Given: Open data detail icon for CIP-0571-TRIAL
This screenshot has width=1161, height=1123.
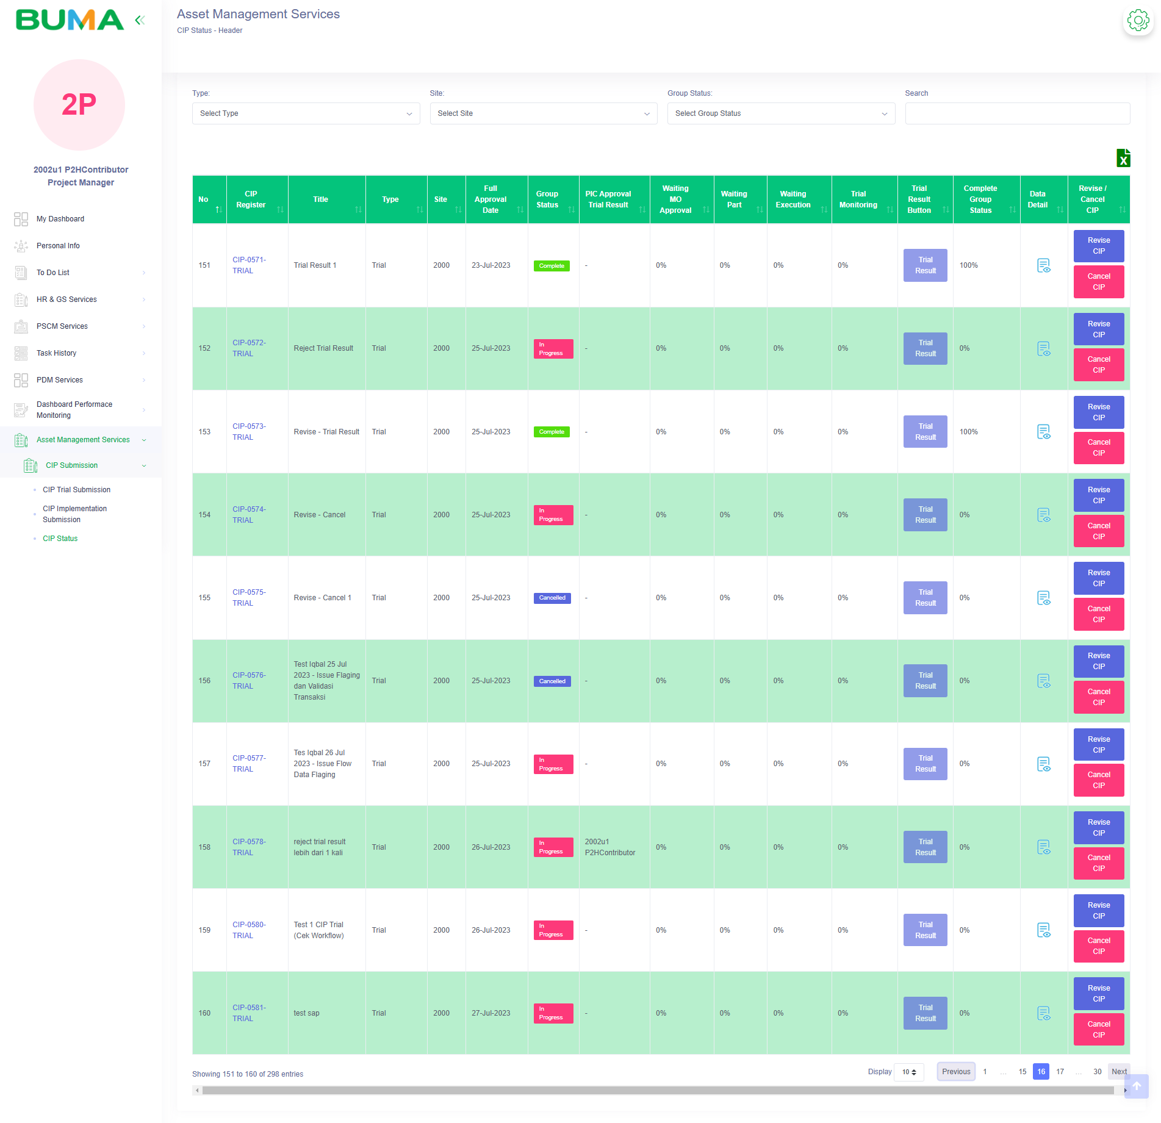Looking at the screenshot, I should 1043,265.
